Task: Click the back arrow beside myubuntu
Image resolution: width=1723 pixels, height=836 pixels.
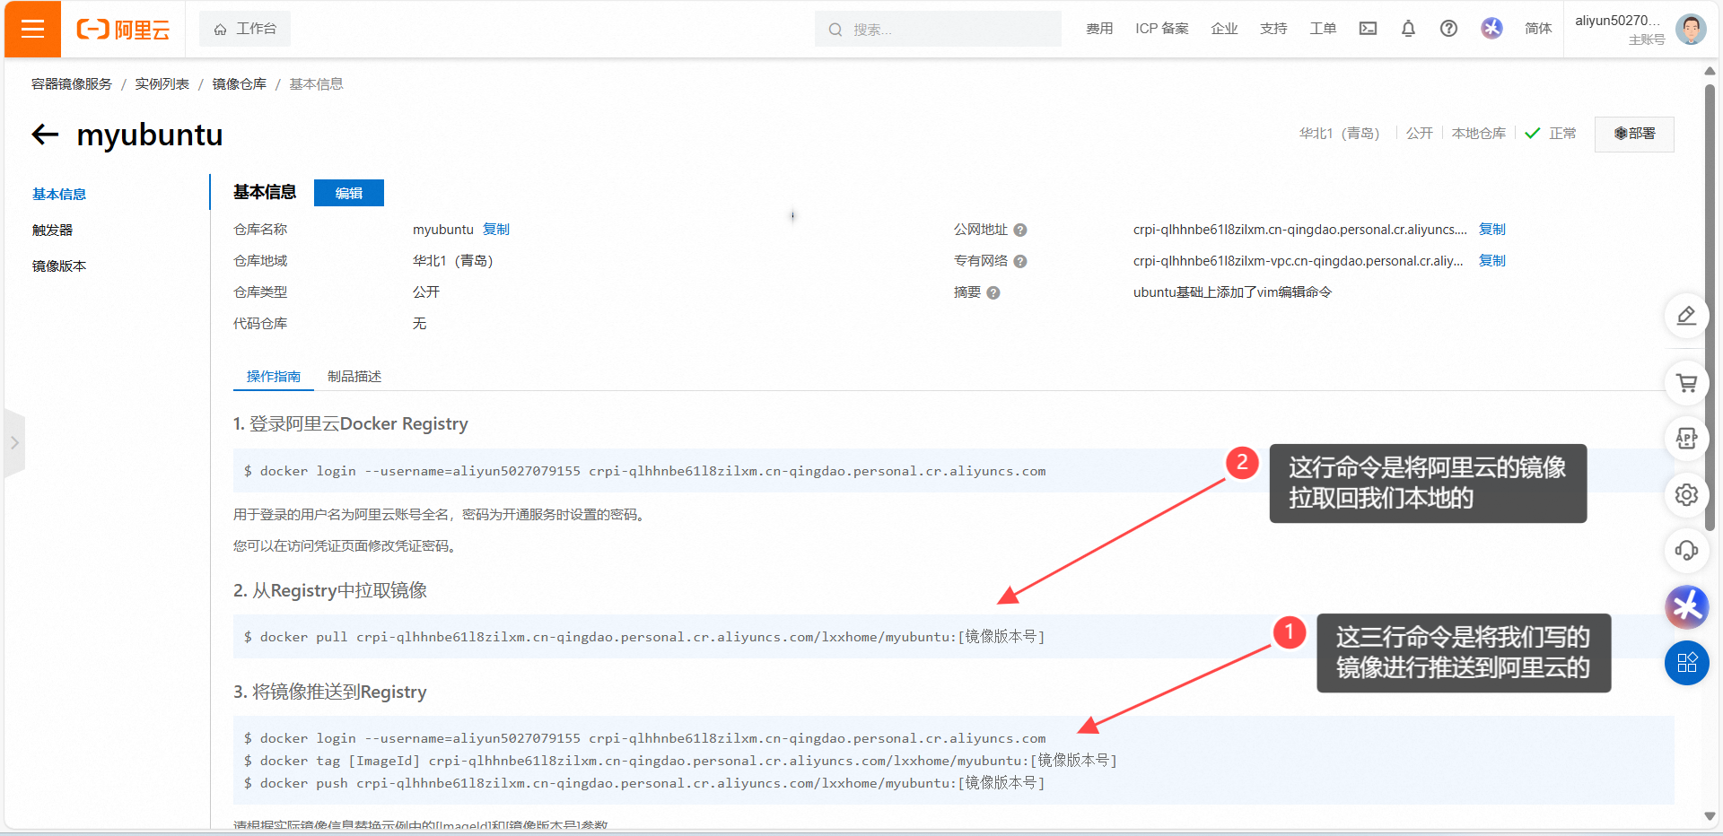Action: click(x=45, y=135)
